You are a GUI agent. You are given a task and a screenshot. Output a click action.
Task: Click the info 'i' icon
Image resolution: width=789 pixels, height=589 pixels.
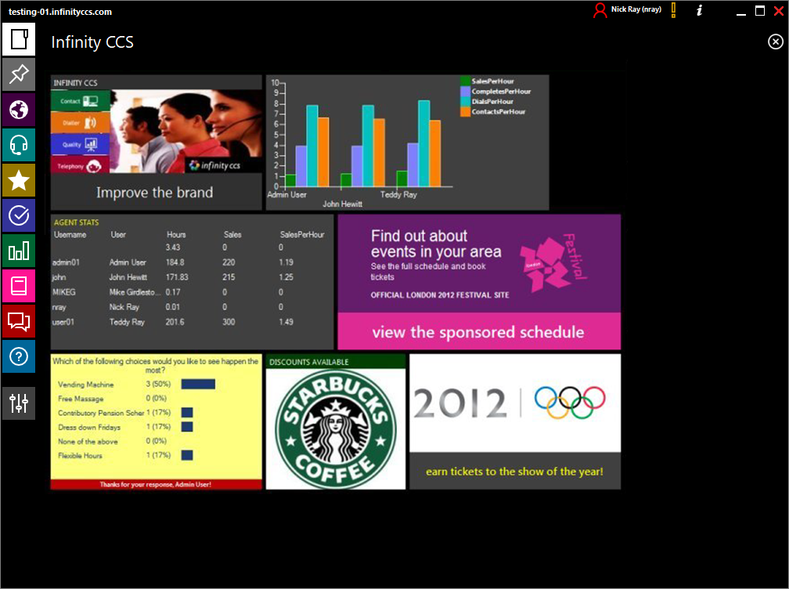point(700,10)
